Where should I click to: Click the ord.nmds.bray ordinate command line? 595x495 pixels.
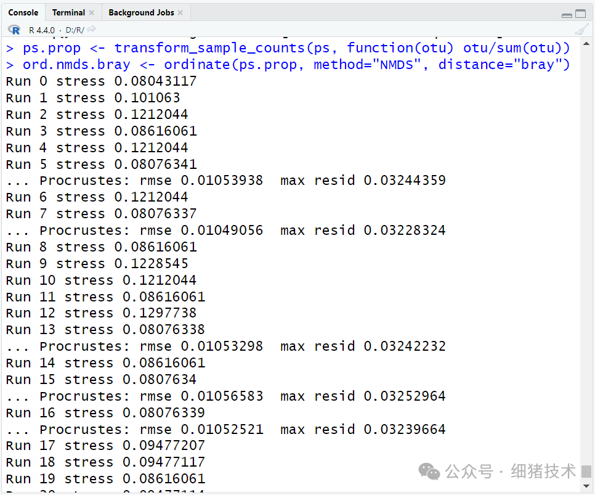tap(296, 64)
